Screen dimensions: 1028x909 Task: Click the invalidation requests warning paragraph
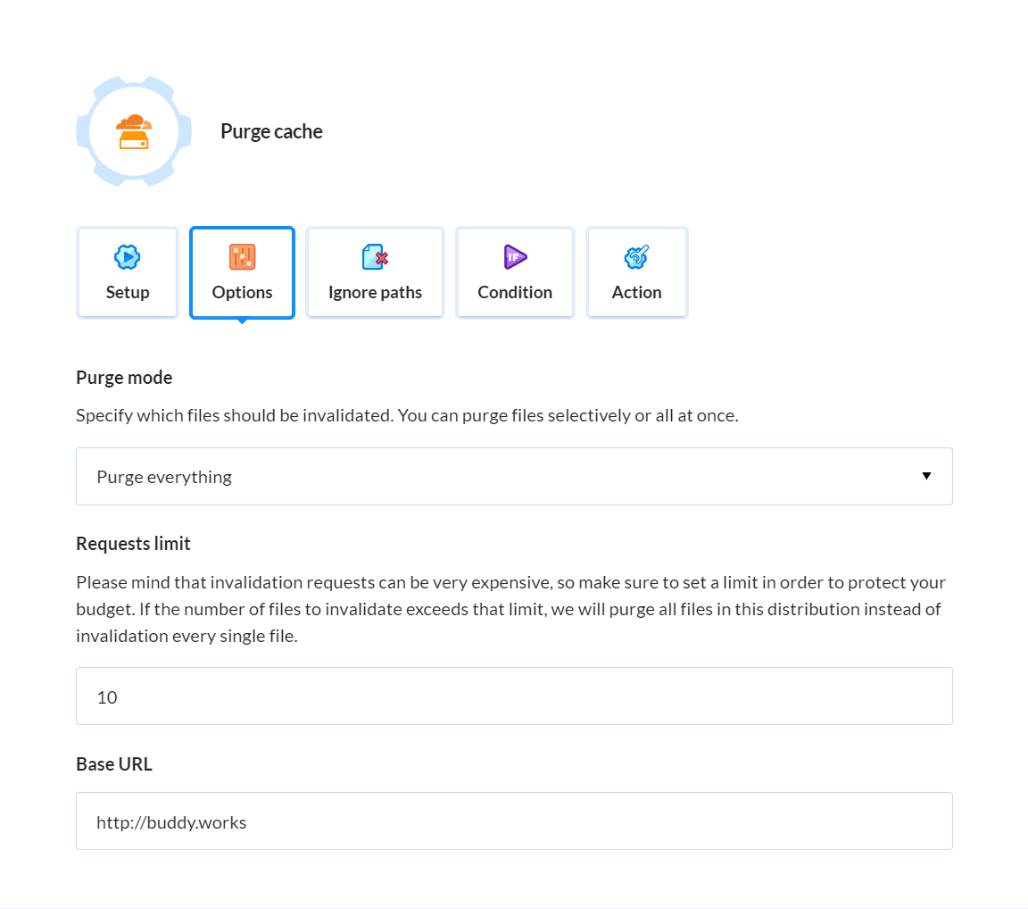(x=510, y=609)
